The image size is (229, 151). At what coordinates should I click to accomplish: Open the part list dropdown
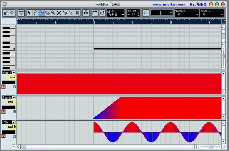pos(115,14)
